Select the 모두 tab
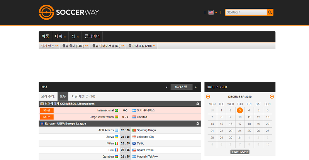The image size is (309, 160). (x=63, y=96)
